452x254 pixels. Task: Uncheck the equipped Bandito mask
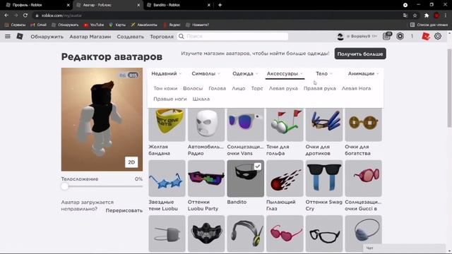tap(245, 179)
